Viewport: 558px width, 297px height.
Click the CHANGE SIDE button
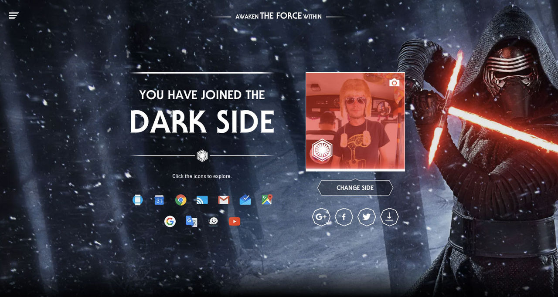click(x=355, y=188)
